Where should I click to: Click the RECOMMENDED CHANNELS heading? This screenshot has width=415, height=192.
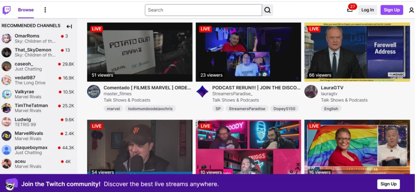coord(31,26)
